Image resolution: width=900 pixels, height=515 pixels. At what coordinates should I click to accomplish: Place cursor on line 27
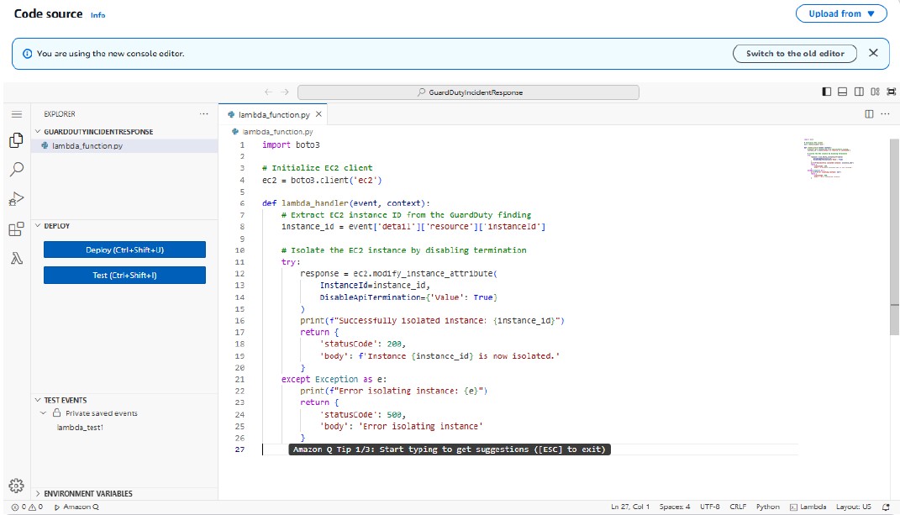click(529, 449)
